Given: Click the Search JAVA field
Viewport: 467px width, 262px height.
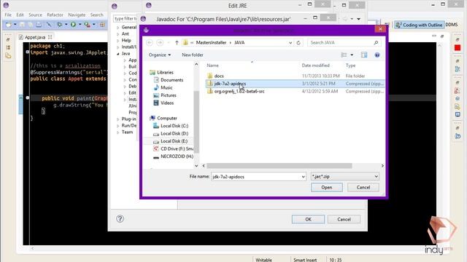Looking at the screenshot, I should [x=341, y=42].
